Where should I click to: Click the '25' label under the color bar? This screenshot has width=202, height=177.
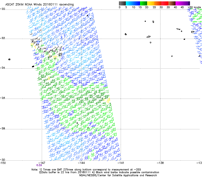tap(154, 7)
